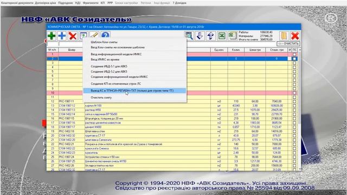The image size is (347, 195).
Task: Move row up with the up-arrow icon
Action: click(211, 36)
